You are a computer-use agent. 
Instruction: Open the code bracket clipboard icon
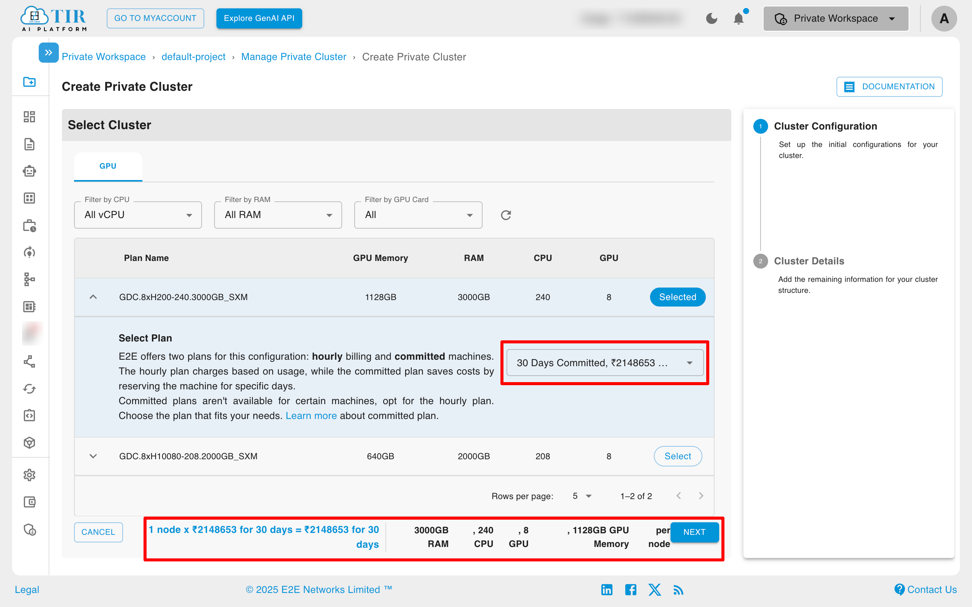point(29,416)
